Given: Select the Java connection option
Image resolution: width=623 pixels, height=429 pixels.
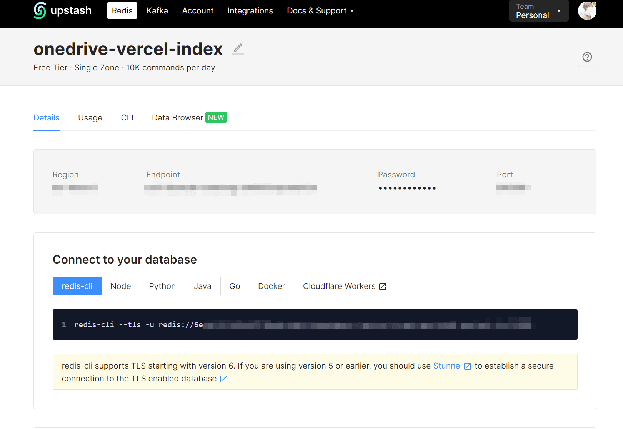Looking at the screenshot, I should coord(203,286).
